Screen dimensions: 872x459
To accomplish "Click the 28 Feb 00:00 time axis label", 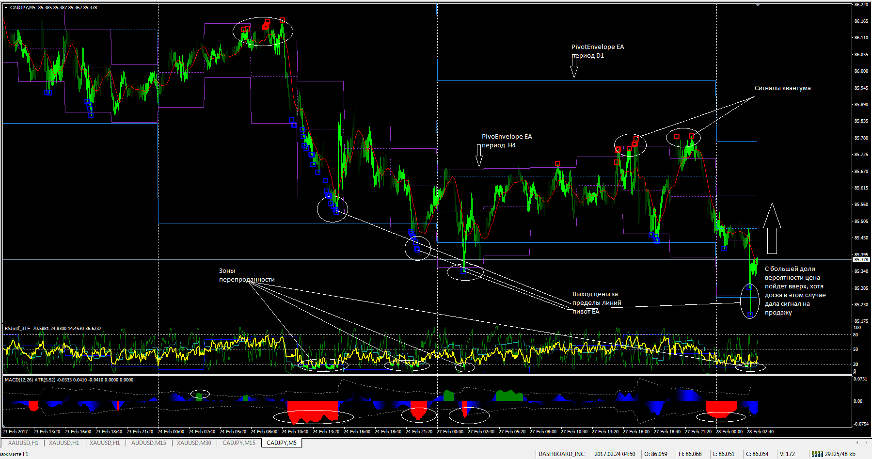I will coord(729,432).
